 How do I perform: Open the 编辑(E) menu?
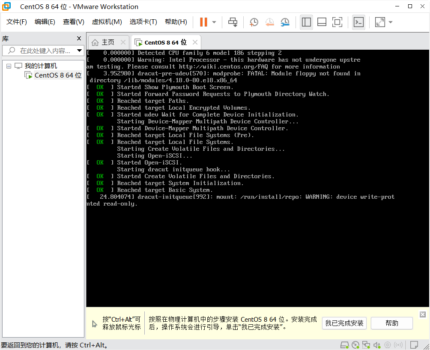click(45, 22)
